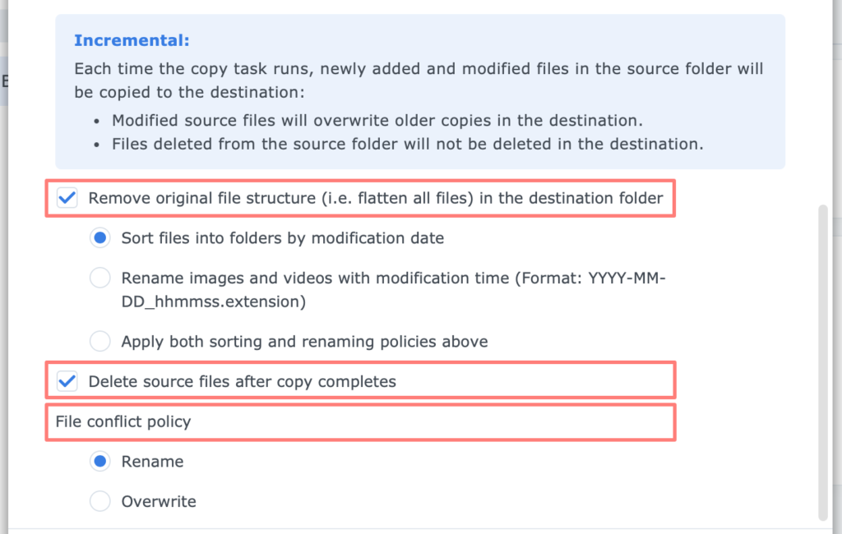Image resolution: width=842 pixels, height=534 pixels.
Task: Click the "Rename" option label text
Action: tap(153, 462)
